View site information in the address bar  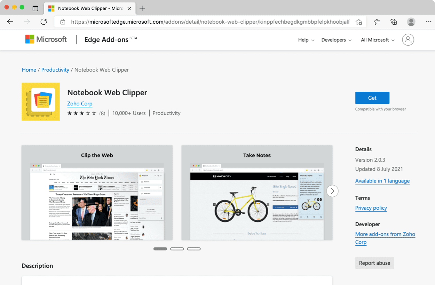[x=63, y=22]
